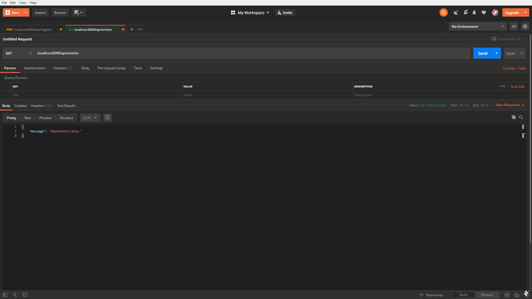The width and height of the screenshot is (532, 299).
Task: Expand the Send button options arrow
Action: click(496, 53)
